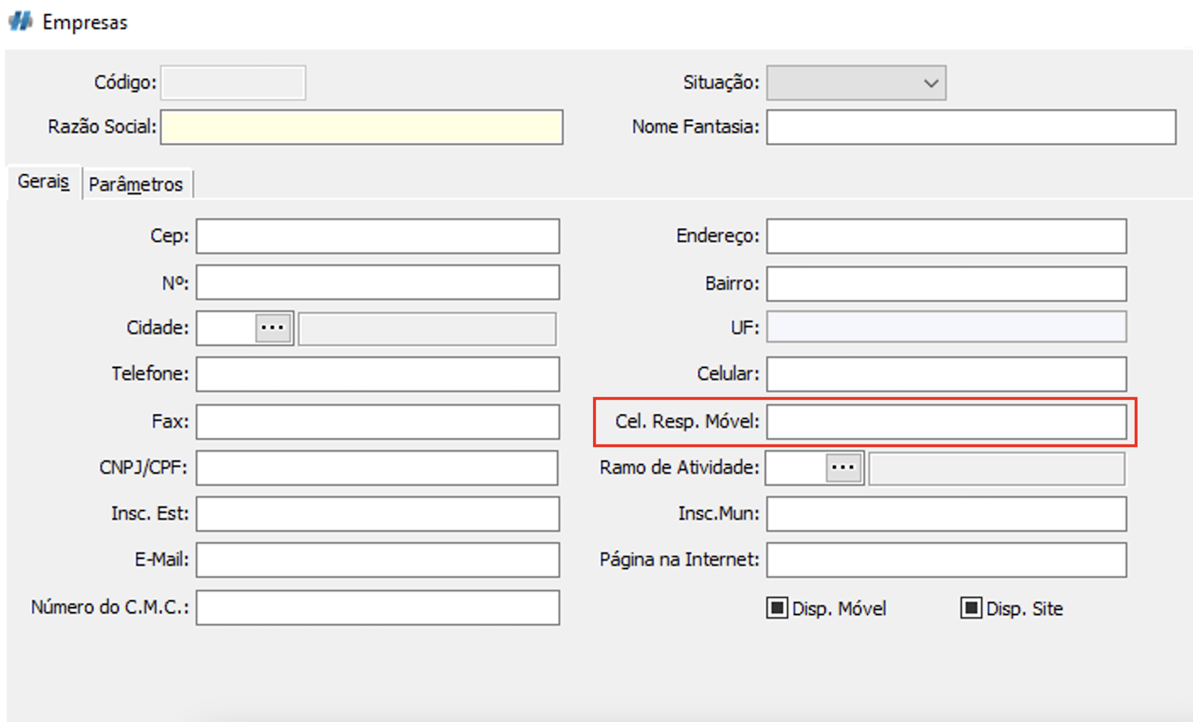Viewport: 1193px width, 722px height.
Task: Focus the Telefone input box
Action: [x=377, y=374]
